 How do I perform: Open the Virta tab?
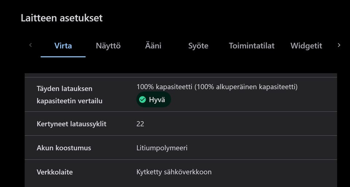point(63,46)
